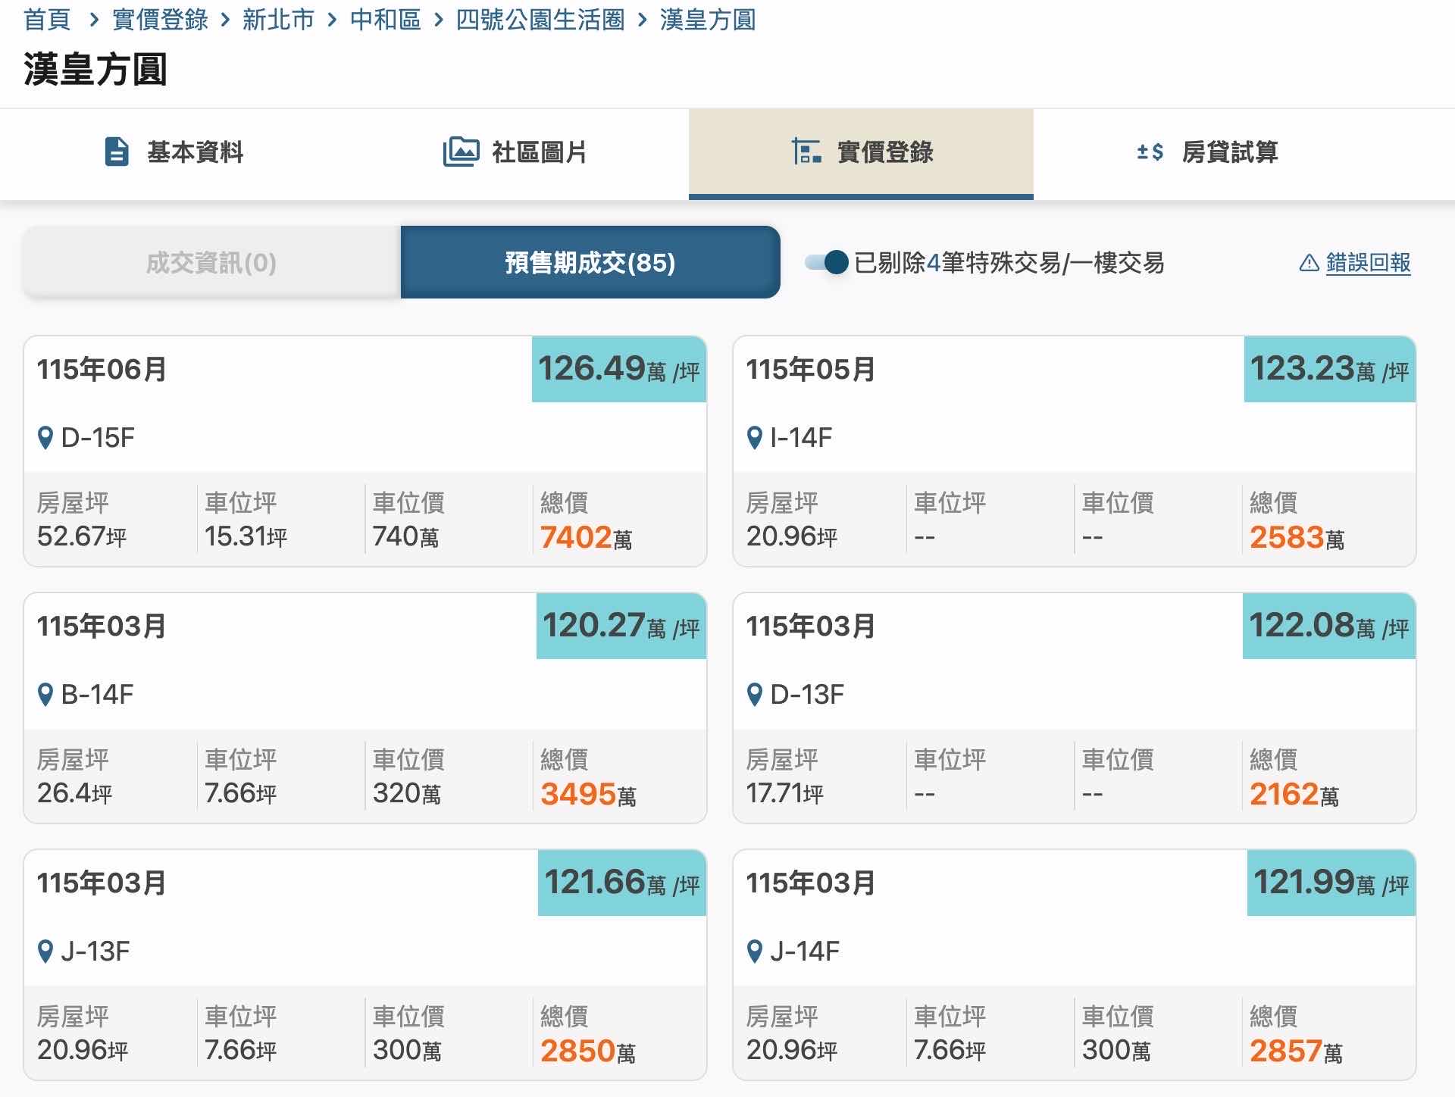The image size is (1455, 1097).
Task: Click breadcrumb chevron before 漢皇方圓
Action: pyautogui.click(x=643, y=20)
